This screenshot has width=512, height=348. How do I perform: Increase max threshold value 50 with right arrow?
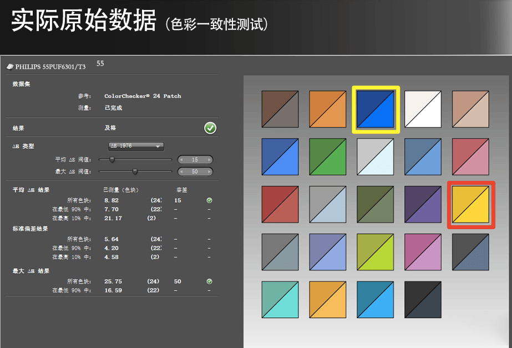coord(209,172)
